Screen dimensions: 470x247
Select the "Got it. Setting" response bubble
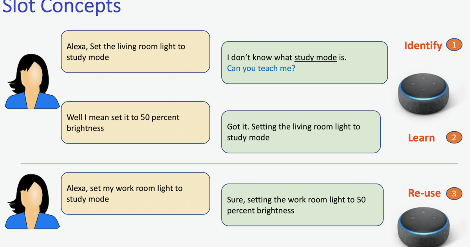pyautogui.click(x=300, y=132)
